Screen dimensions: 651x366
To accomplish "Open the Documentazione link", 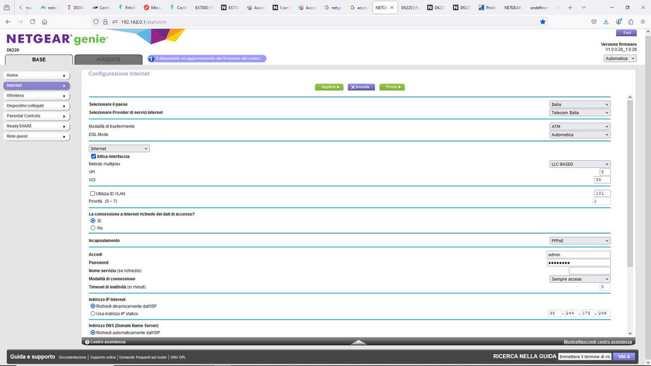I will (x=72, y=357).
